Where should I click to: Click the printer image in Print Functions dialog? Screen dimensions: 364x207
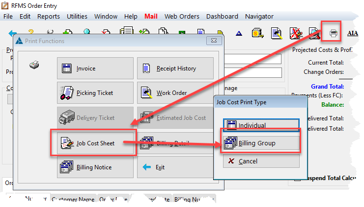coord(34,65)
